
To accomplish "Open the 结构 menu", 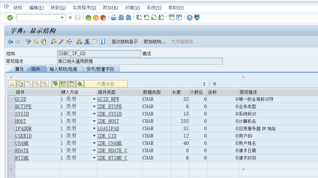I will pos(18,8).
